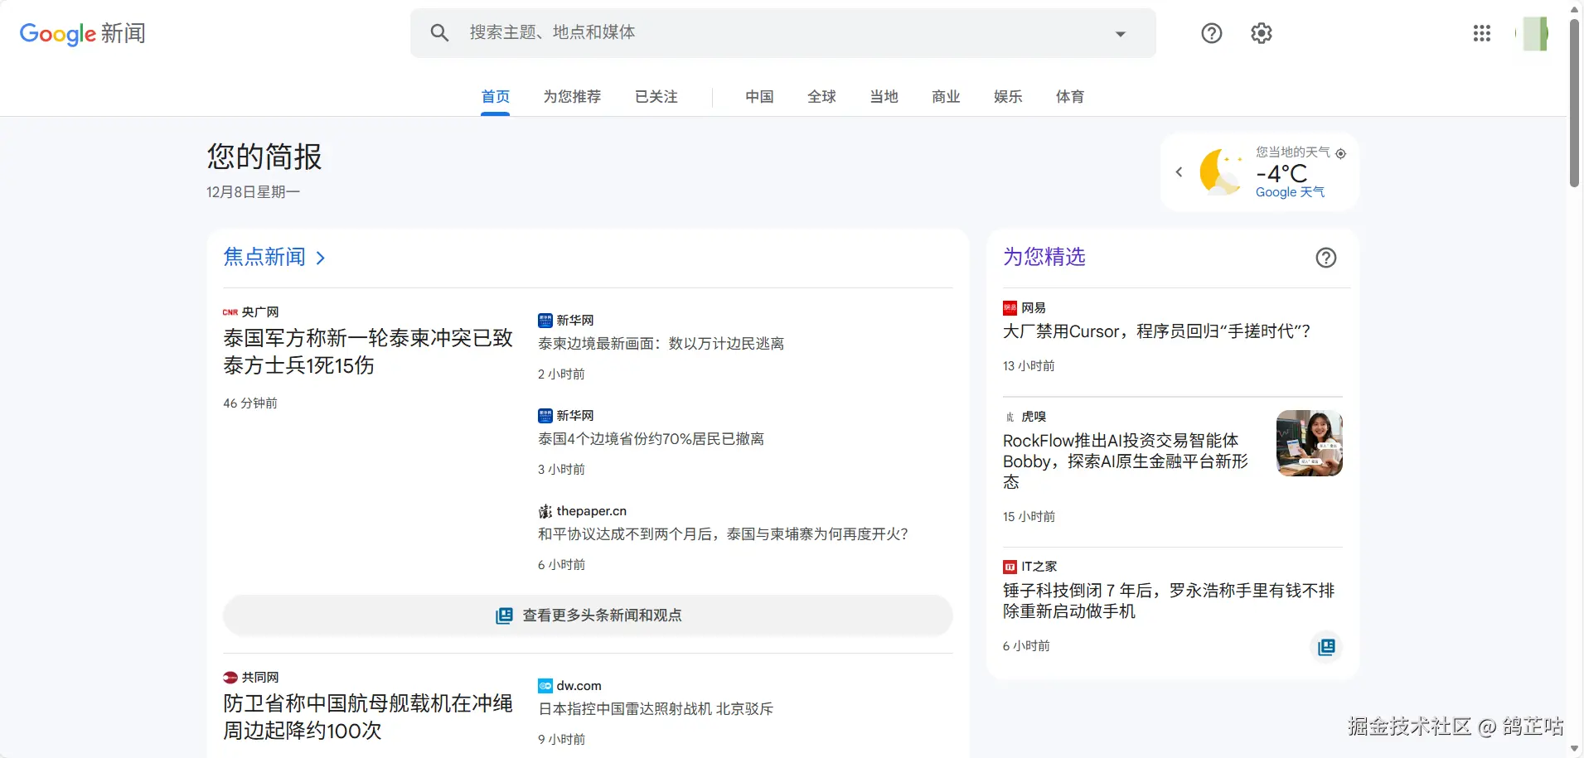Open article 大厂禁用Cursor headline

(1156, 331)
